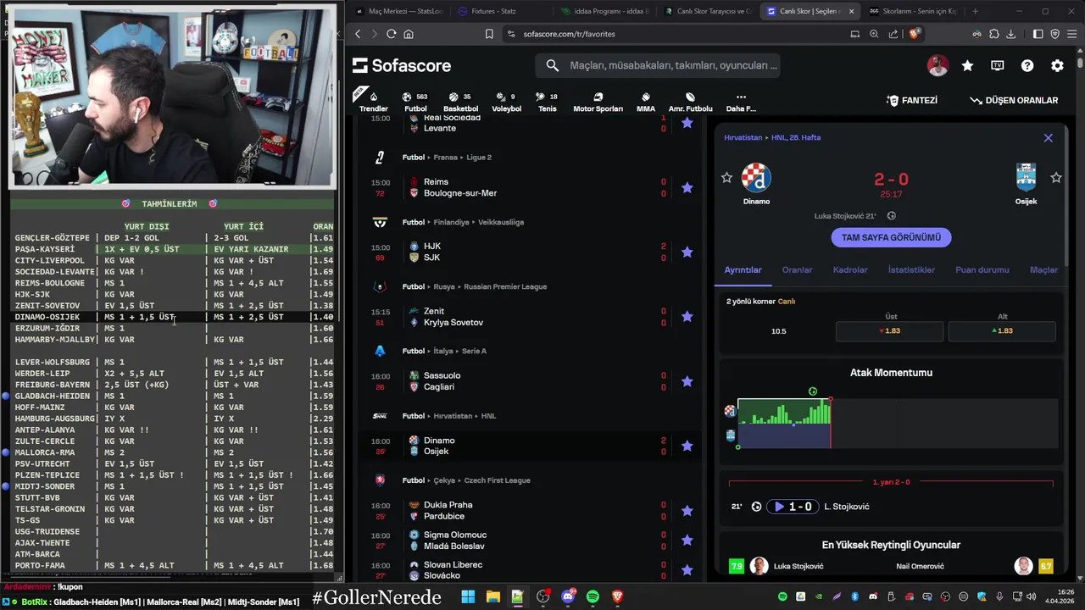
Task: Open the Fransa Ligue 2 league header
Action: [x=447, y=158]
